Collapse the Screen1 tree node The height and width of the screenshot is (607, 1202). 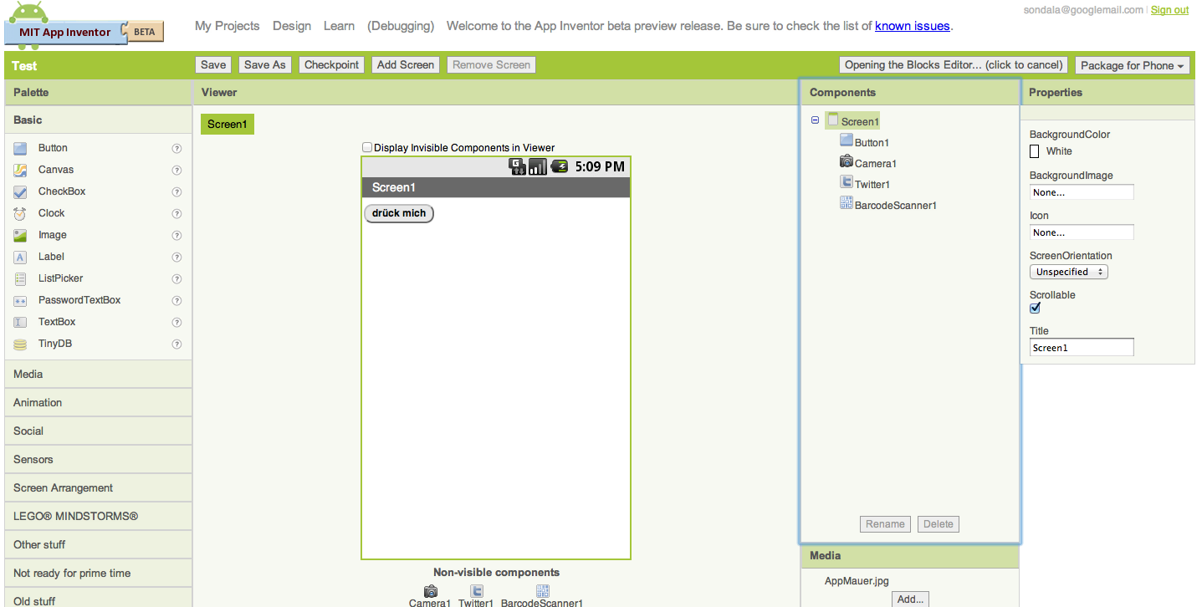tap(815, 120)
